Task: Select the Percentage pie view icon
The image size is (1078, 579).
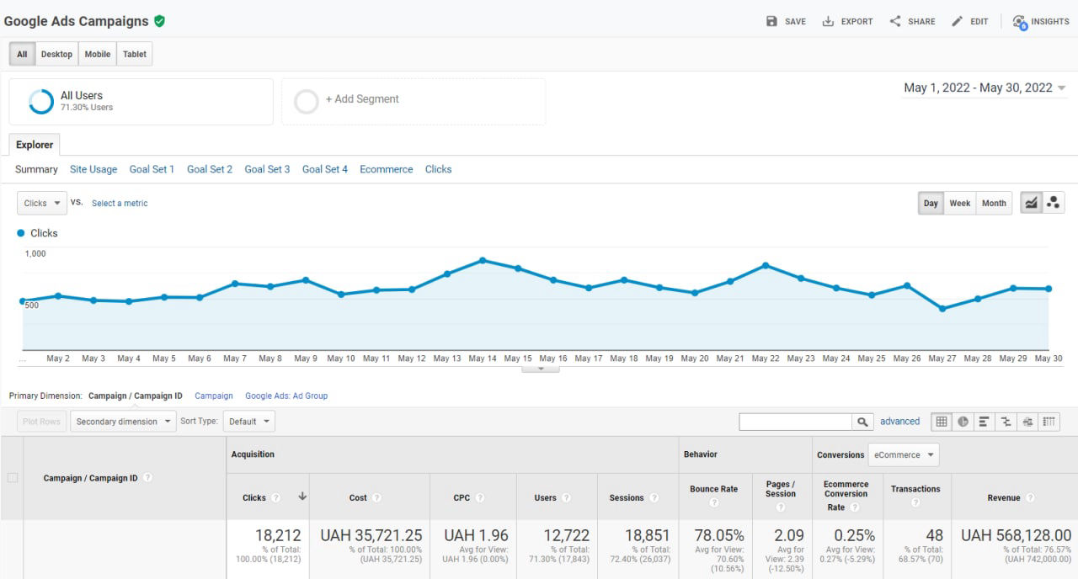Action: click(963, 422)
